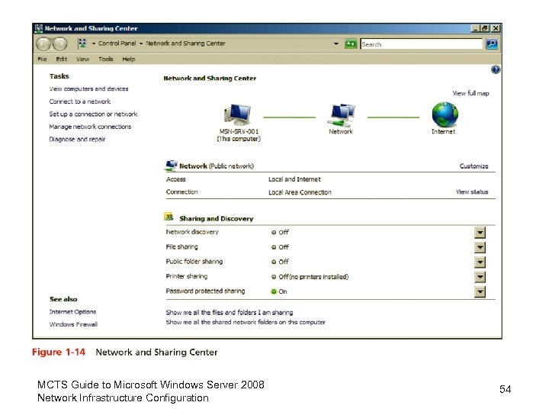Open the Tools menu
This screenshot has width=549, height=412.
click(106, 60)
